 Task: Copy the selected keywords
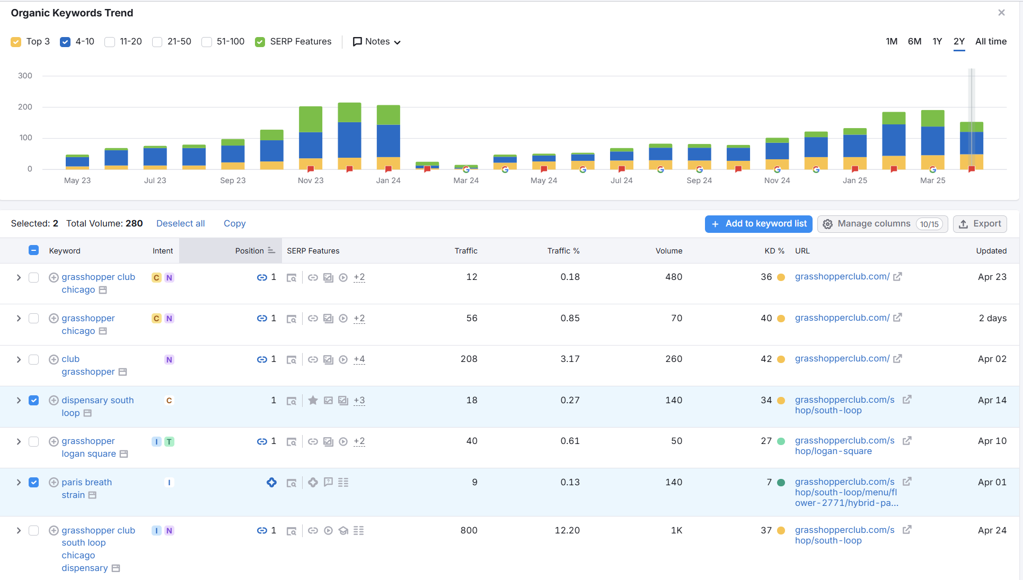[x=234, y=223]
